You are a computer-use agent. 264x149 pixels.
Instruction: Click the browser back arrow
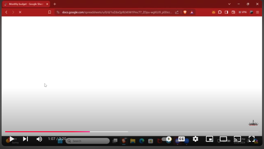[x=6, y=12]
